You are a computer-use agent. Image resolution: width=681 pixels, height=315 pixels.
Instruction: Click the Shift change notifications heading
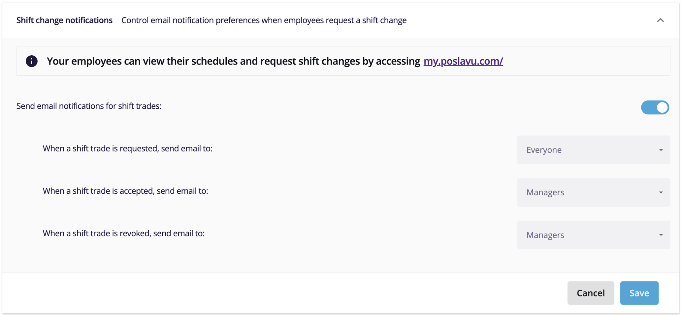(64, 20)
